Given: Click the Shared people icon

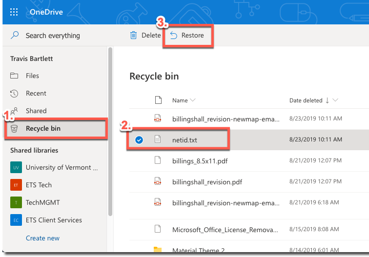Looking at the screenshot, I should coord(14,111).
